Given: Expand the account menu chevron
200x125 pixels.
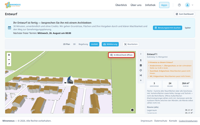Looking at the screenshot, I should [x=193, y=5].
